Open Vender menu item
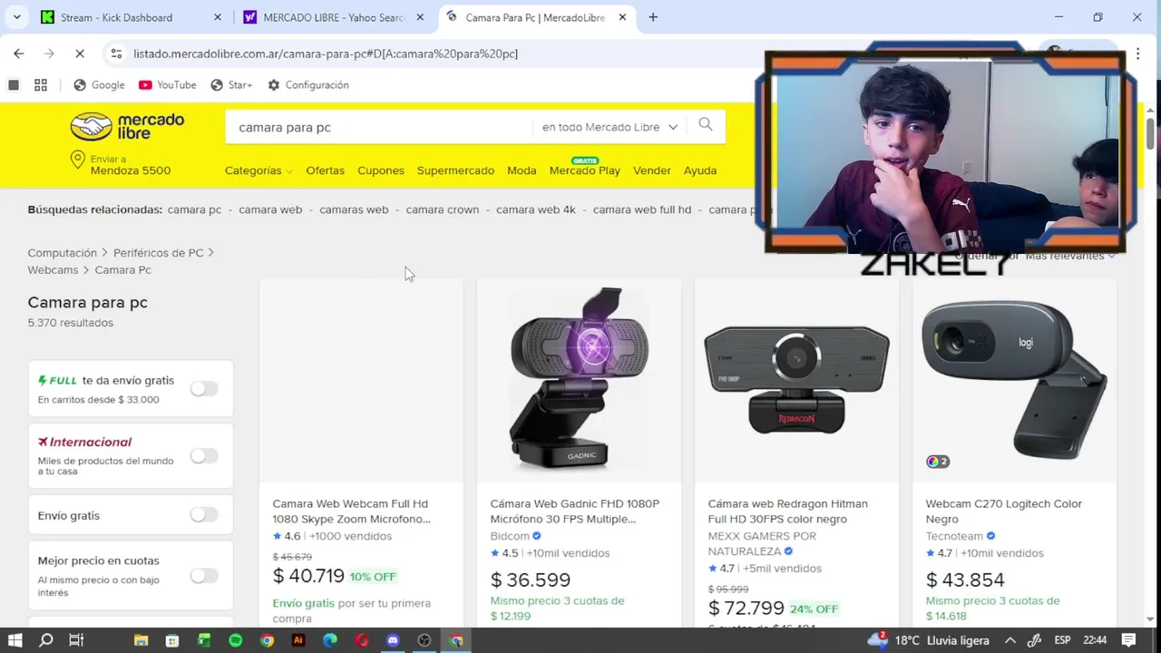This screenshot has width=1161, height=653. click(652, 171)
